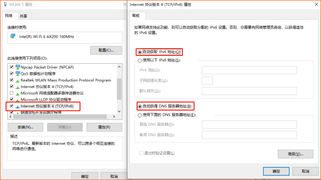321x180 pixels.
Task: Open 高级(V)... IPv6 settings
Action: click(295, 154)
